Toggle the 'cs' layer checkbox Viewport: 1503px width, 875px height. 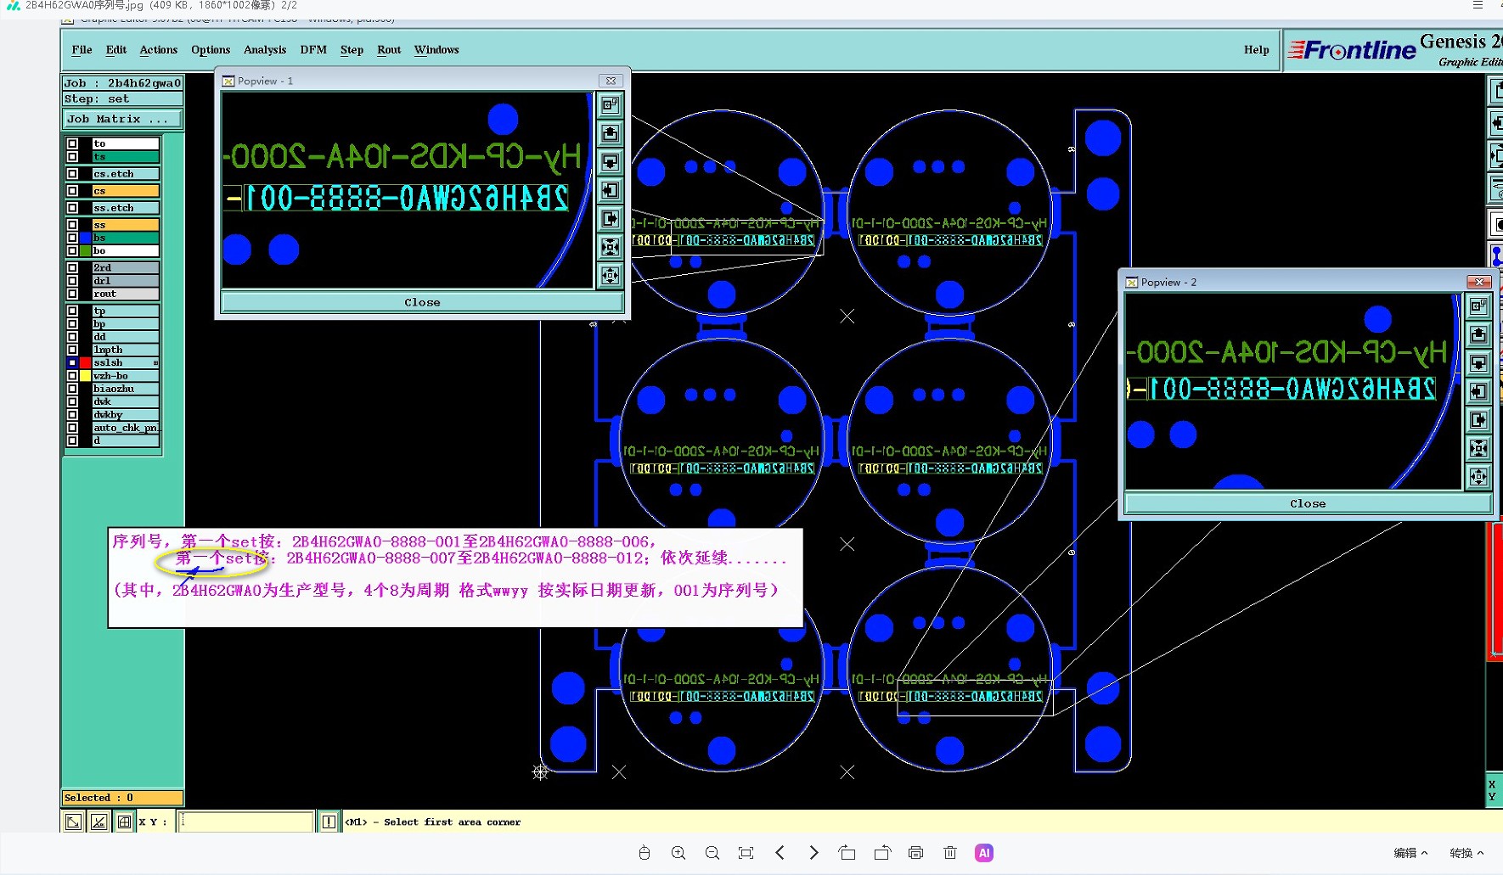pyautogui.click(x=72, y=191)
